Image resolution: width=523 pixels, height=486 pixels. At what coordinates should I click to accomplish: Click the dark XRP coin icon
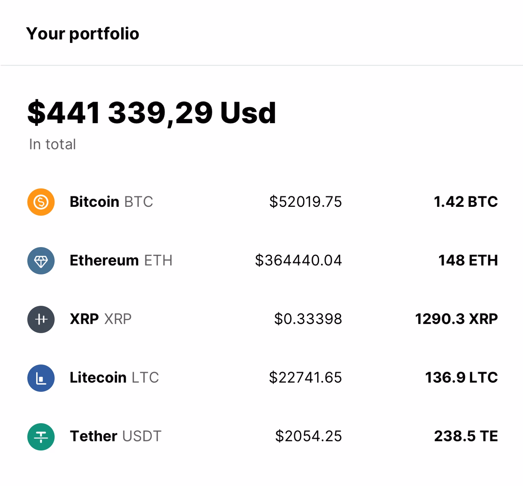[x=41, y=319]
